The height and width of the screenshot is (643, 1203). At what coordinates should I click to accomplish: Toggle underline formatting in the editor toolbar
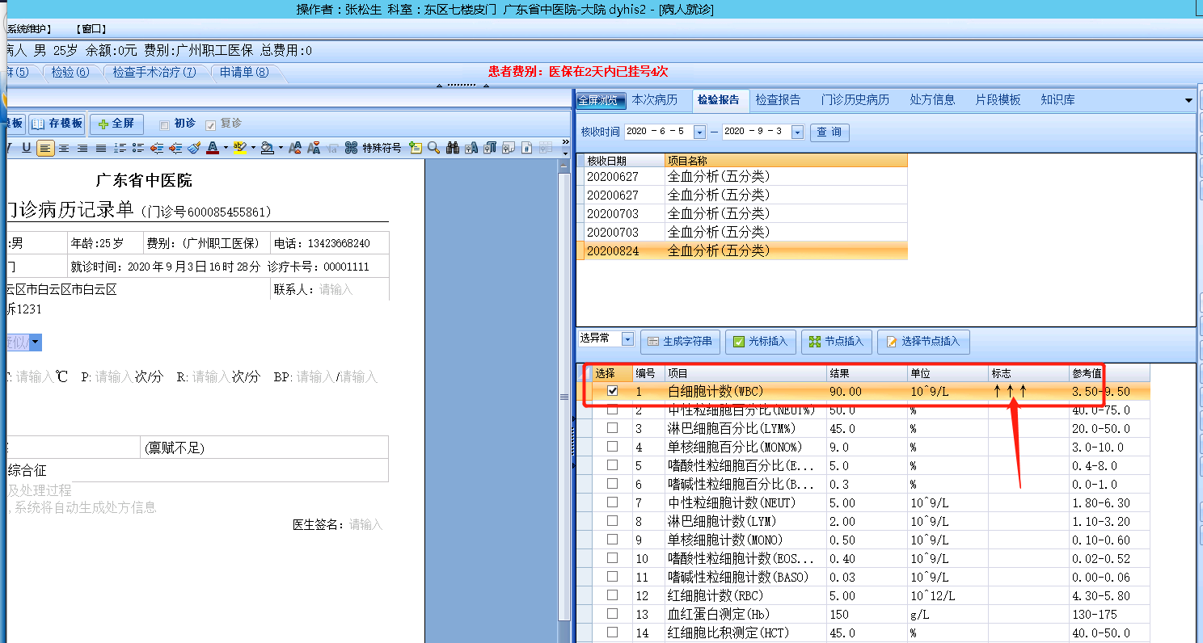[27, 148]
